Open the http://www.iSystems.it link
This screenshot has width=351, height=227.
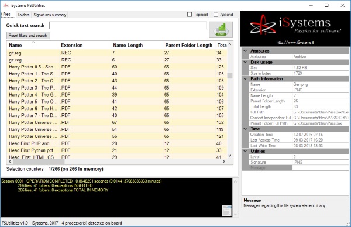click(x=295, y=42)
